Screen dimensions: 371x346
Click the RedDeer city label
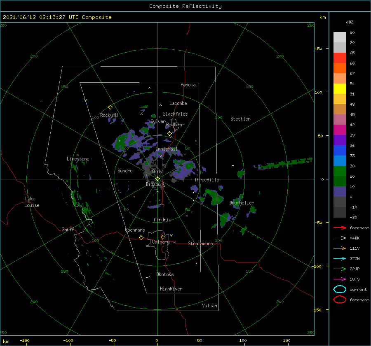pos(175,125)
